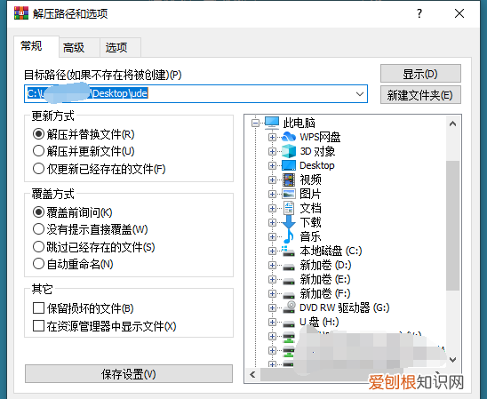This screenshot has width=487, height=399.
Task: Expand the 新加卷 (D:) tree node
Action: pyautogui.click(x=272, y=265)
